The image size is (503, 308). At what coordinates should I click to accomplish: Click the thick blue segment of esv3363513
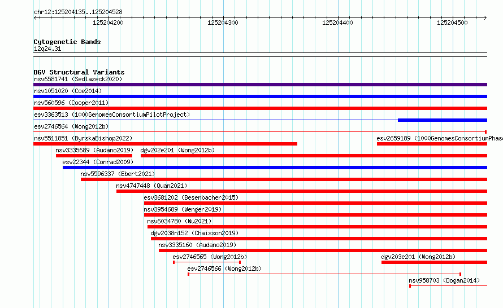pos(443,120)
